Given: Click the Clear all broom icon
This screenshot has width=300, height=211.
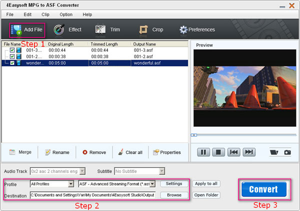Looking at the screenshot, I should click(x=120, y=152).
